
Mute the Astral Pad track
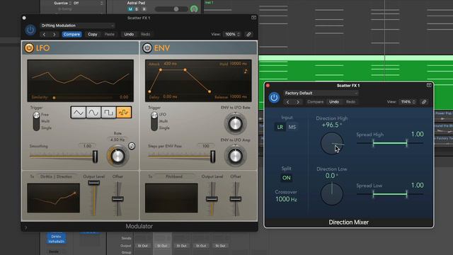(130, 9)
